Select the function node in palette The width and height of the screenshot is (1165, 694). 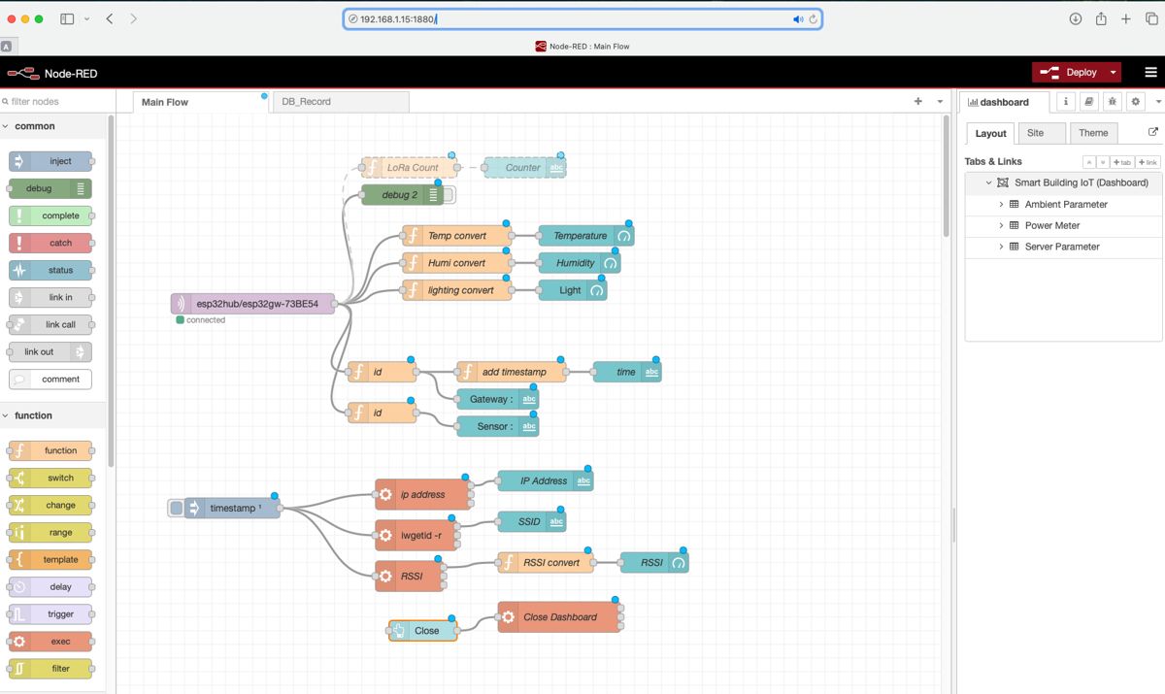click(x=50, y=450)
